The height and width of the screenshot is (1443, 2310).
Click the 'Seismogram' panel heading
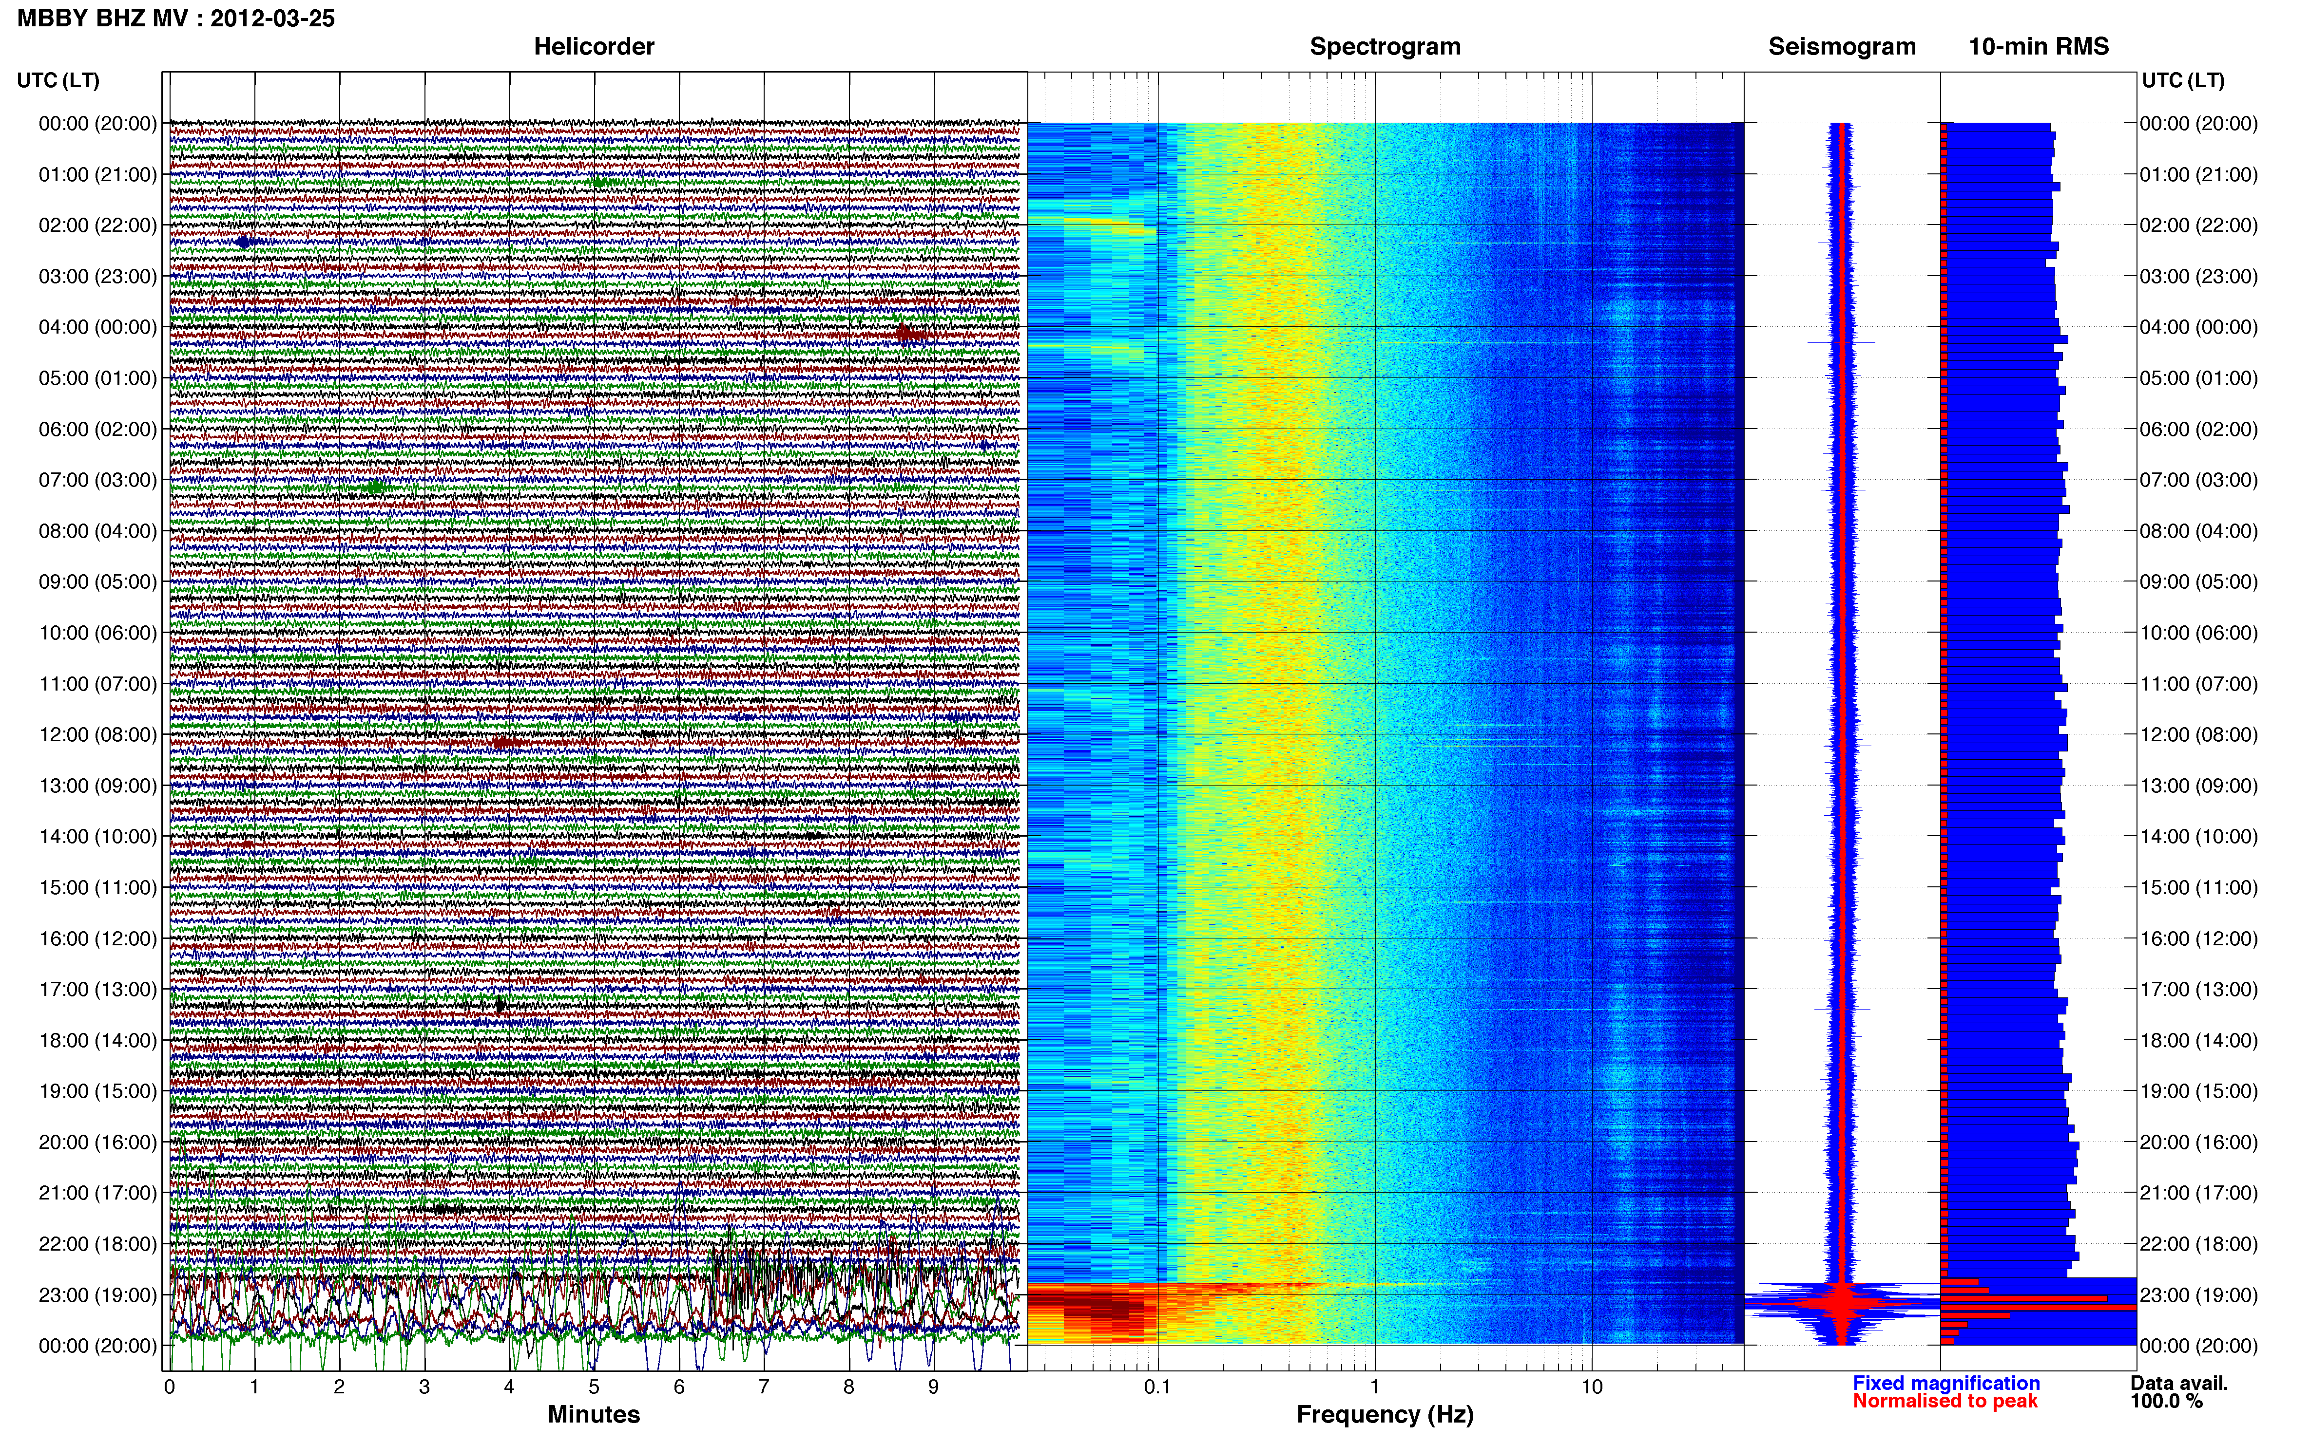[1842, 47]
